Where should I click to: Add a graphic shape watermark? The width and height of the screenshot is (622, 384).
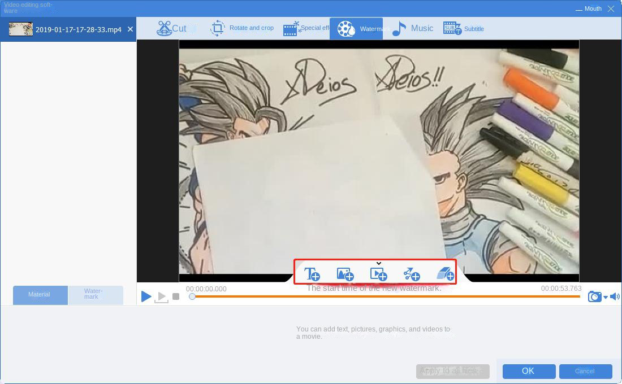[412, 274]
